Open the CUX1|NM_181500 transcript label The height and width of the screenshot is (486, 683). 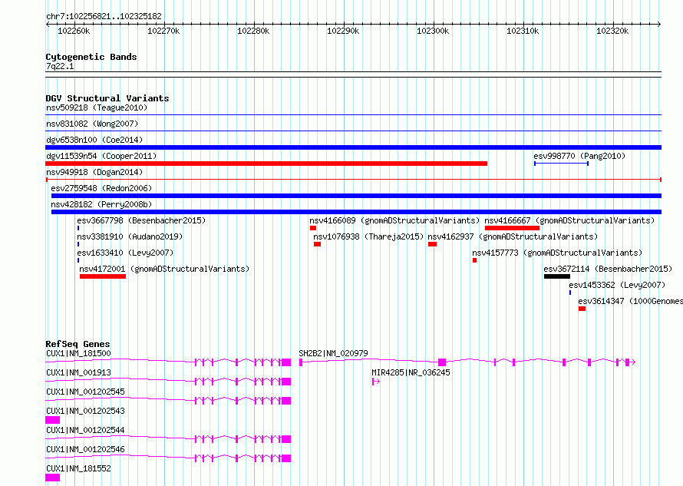pos(78,353)
